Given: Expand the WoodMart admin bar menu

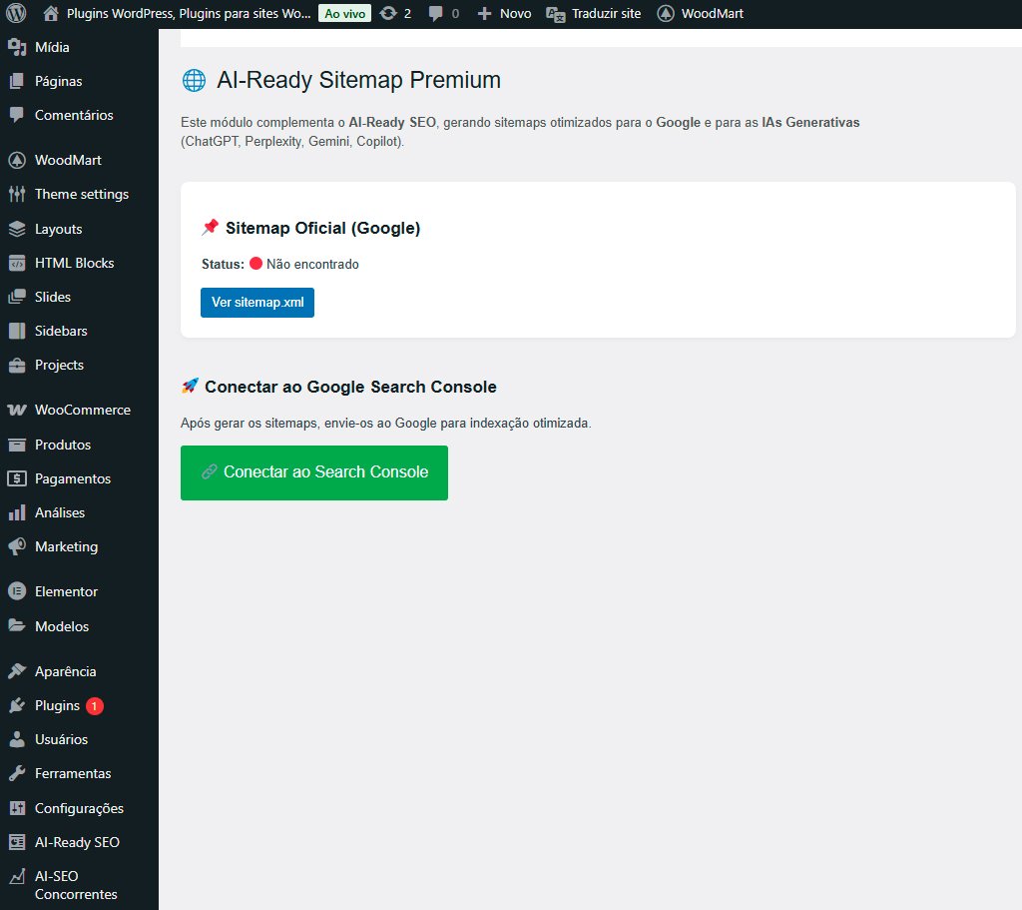Looking at the screenshot, I should point(701,14).
